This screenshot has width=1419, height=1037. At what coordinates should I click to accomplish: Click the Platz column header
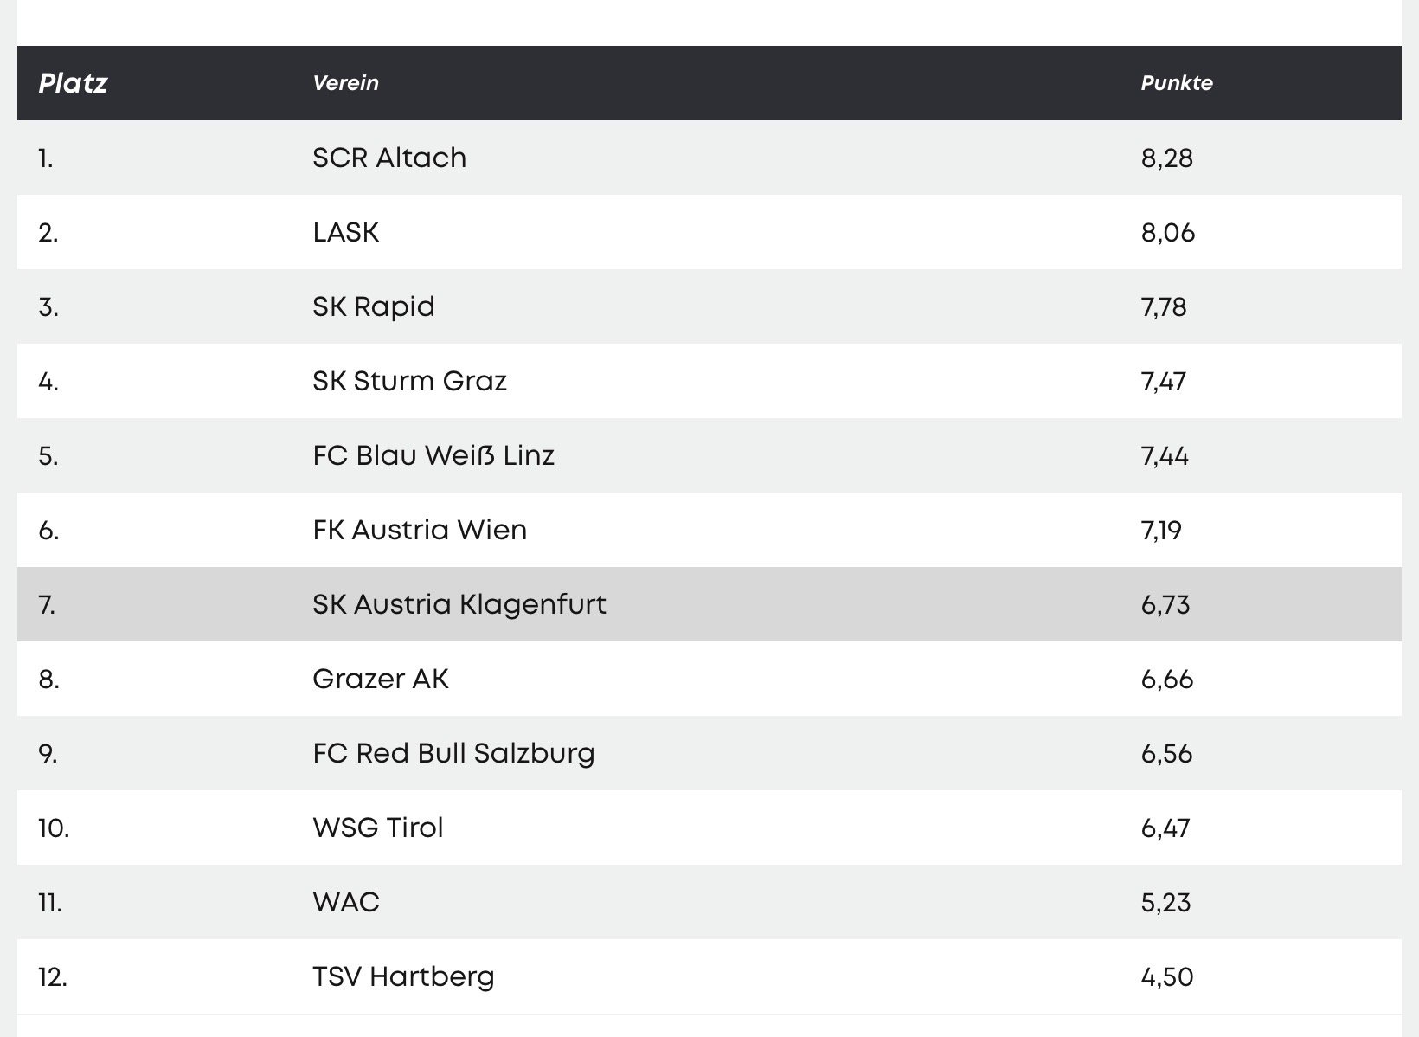pos(73,83)
